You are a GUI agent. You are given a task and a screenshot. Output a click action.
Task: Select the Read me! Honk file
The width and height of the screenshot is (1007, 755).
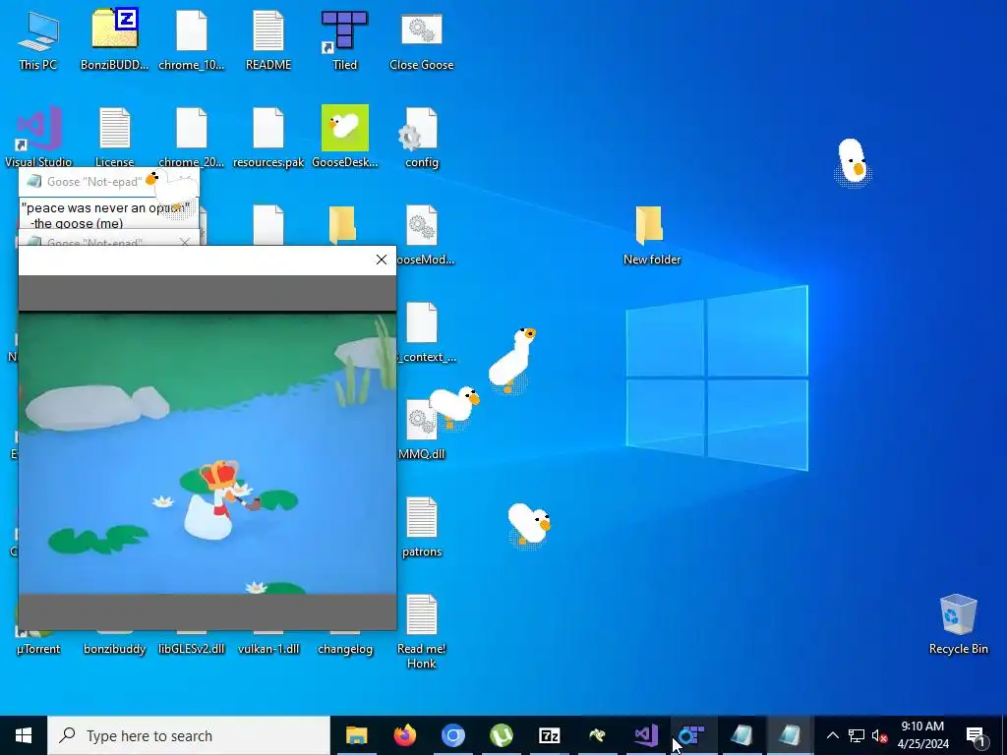click(421, 631)
